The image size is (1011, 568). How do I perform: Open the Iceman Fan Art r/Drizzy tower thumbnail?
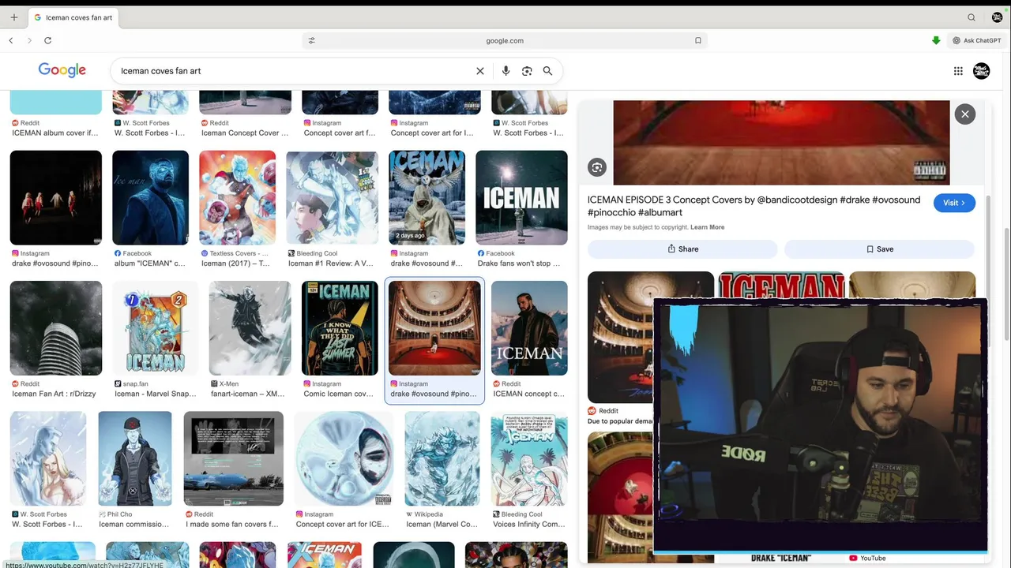coord(55,328)
